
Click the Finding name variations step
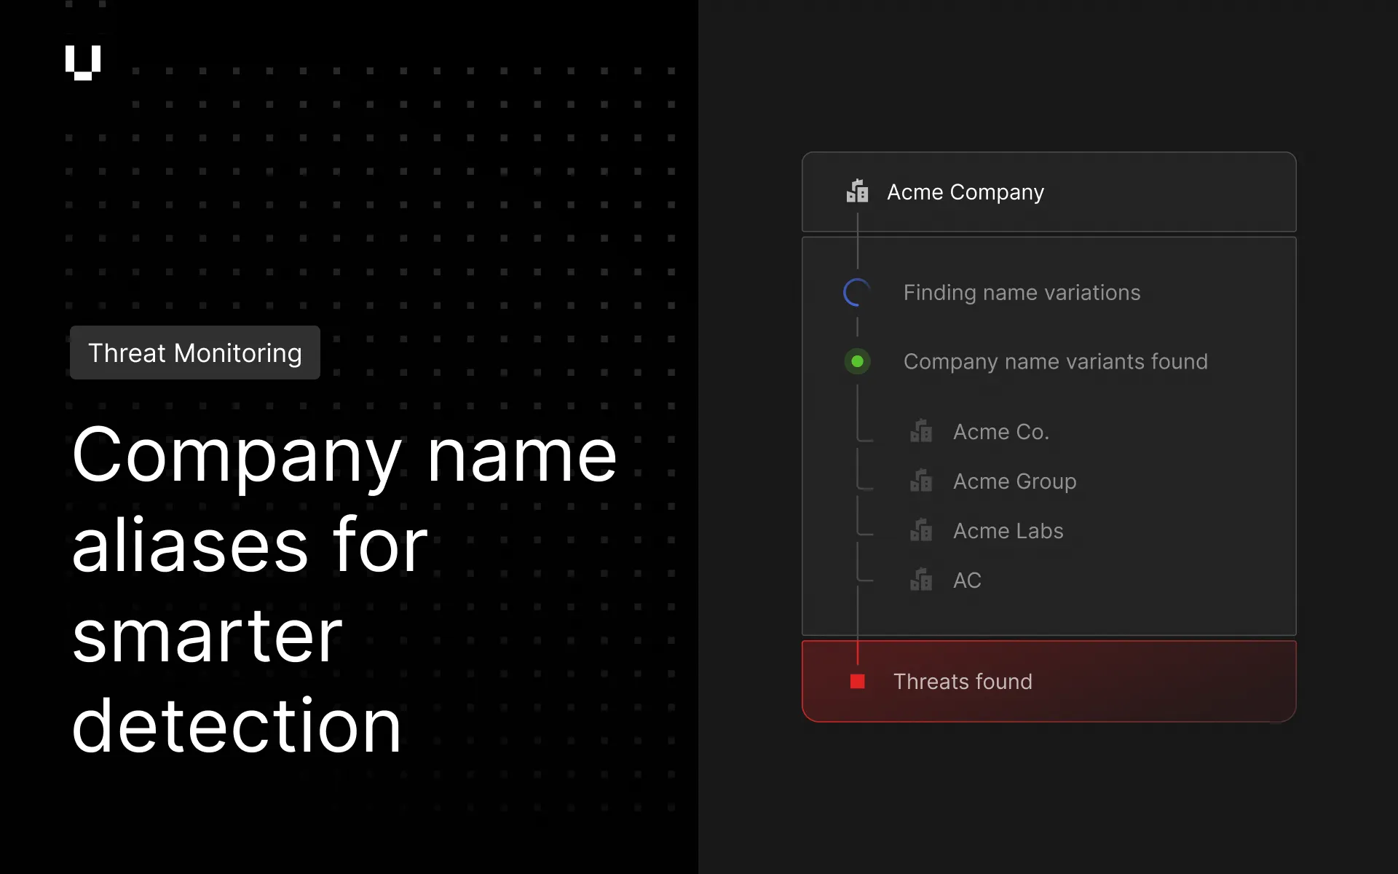[1022, 293]
